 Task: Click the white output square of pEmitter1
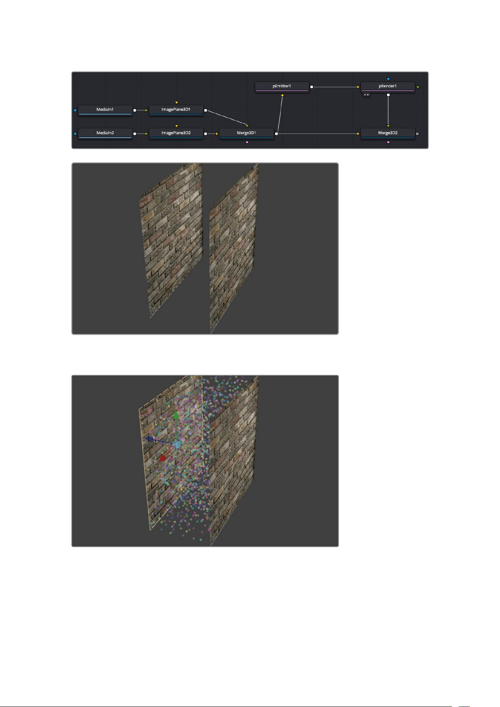(x=311, y=87)
